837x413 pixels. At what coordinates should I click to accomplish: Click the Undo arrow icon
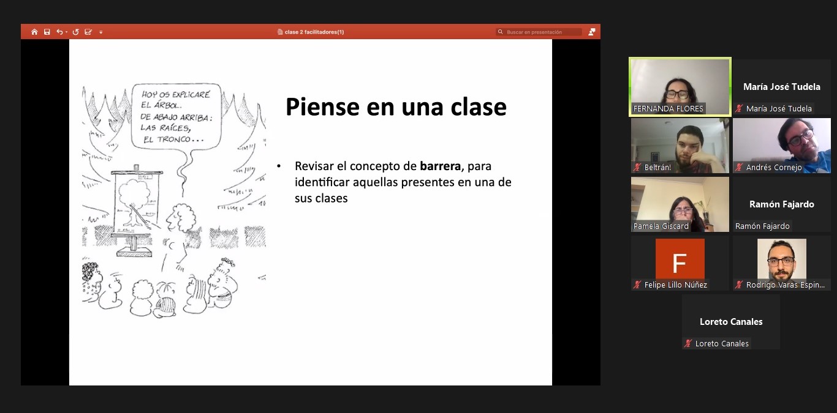pos(59,32)
